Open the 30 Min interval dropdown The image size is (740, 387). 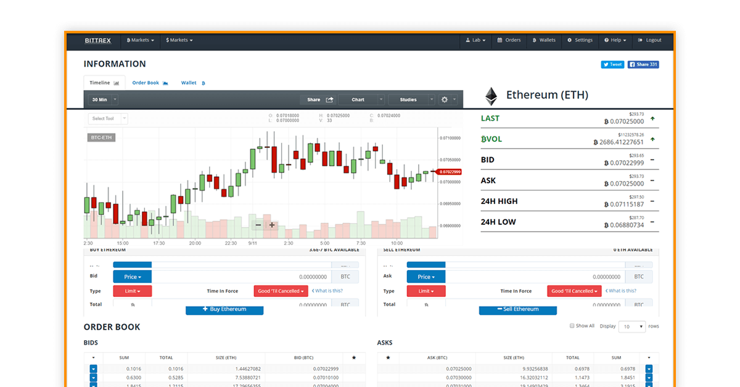(x=103, y=100)
